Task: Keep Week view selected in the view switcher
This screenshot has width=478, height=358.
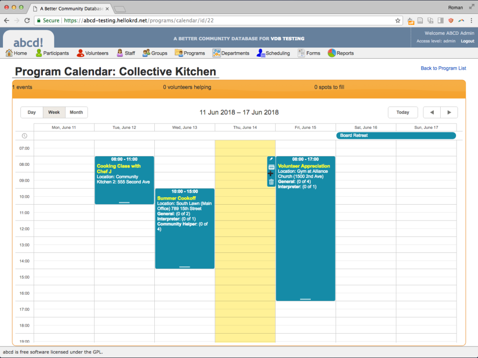Action: pos(54,112)
